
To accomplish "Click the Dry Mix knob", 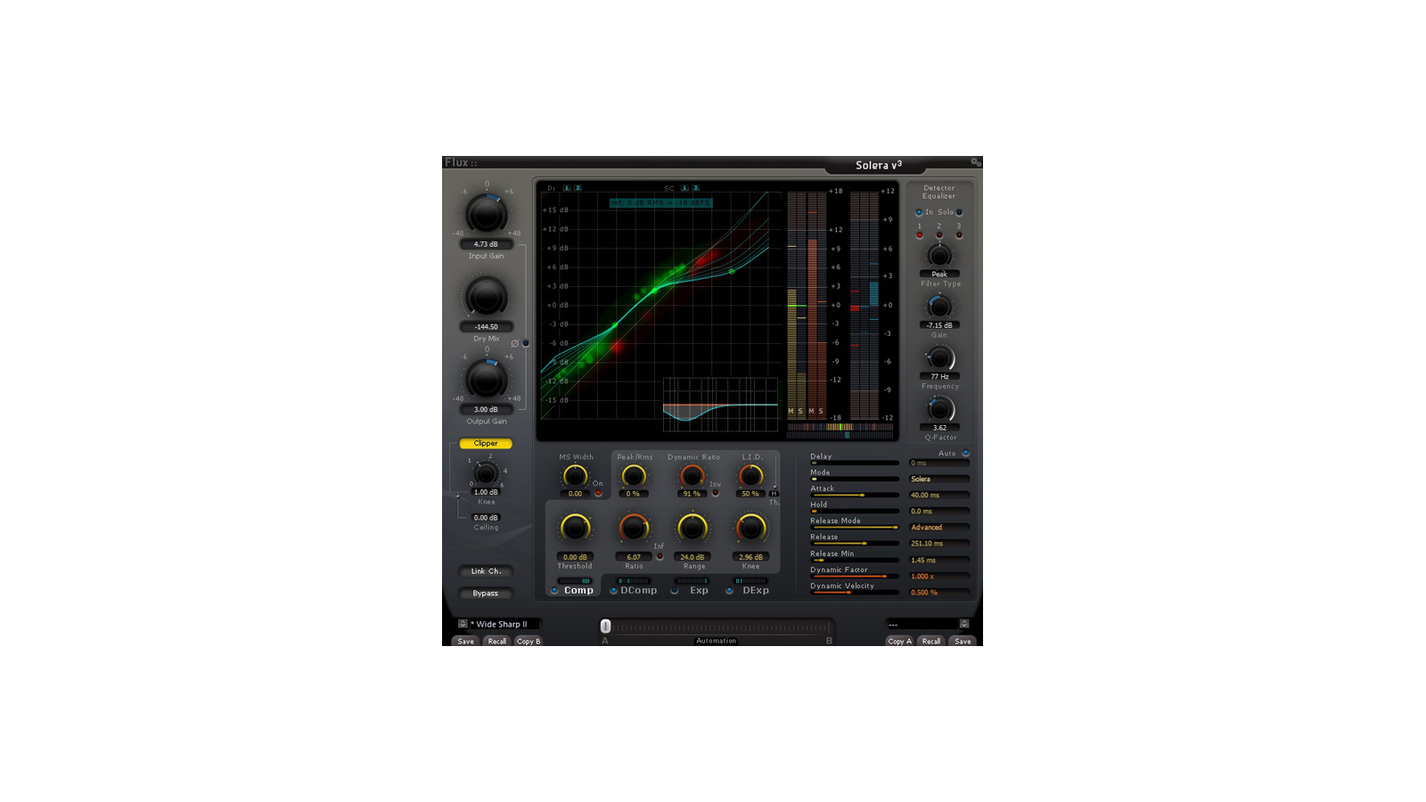I will coord(486,298).
